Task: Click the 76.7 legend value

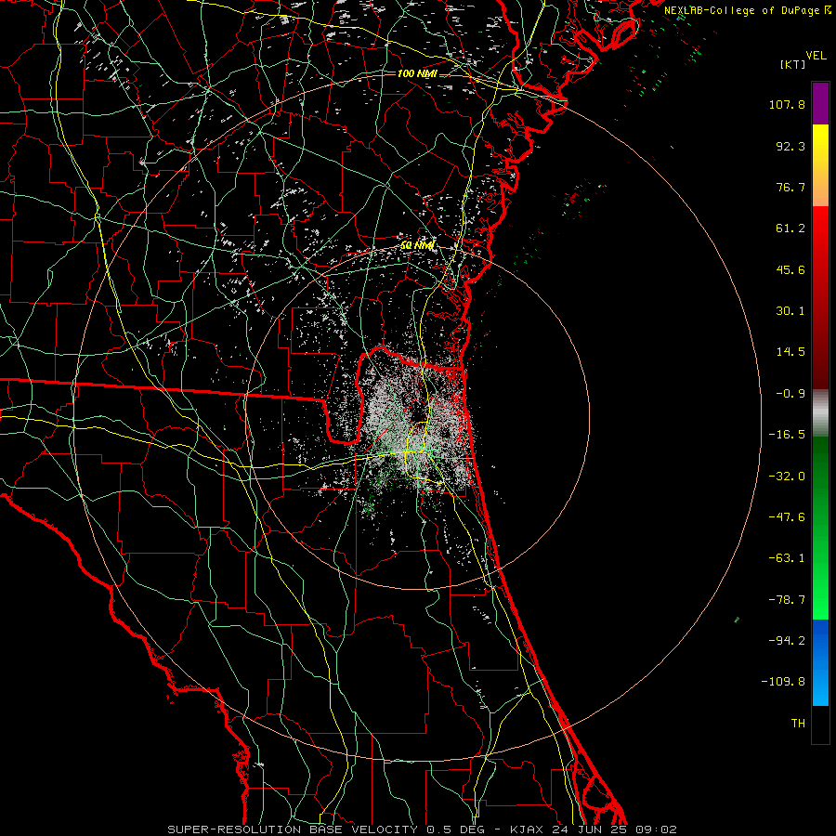Action: pos(790,187)
